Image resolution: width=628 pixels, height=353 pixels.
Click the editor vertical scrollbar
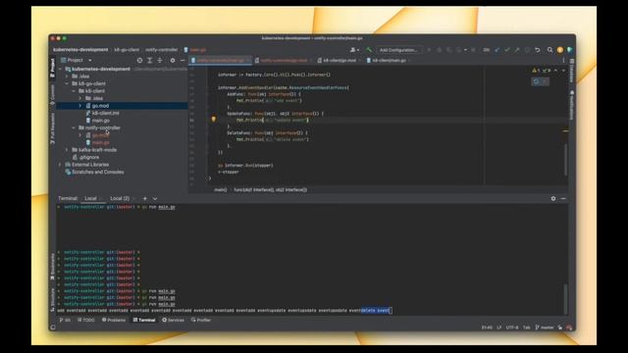tap(565, 159)
